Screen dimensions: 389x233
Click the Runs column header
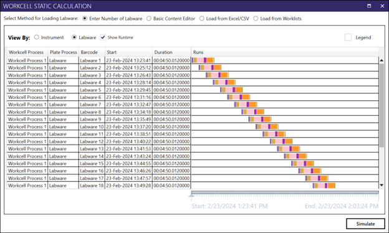coord(285,52)
